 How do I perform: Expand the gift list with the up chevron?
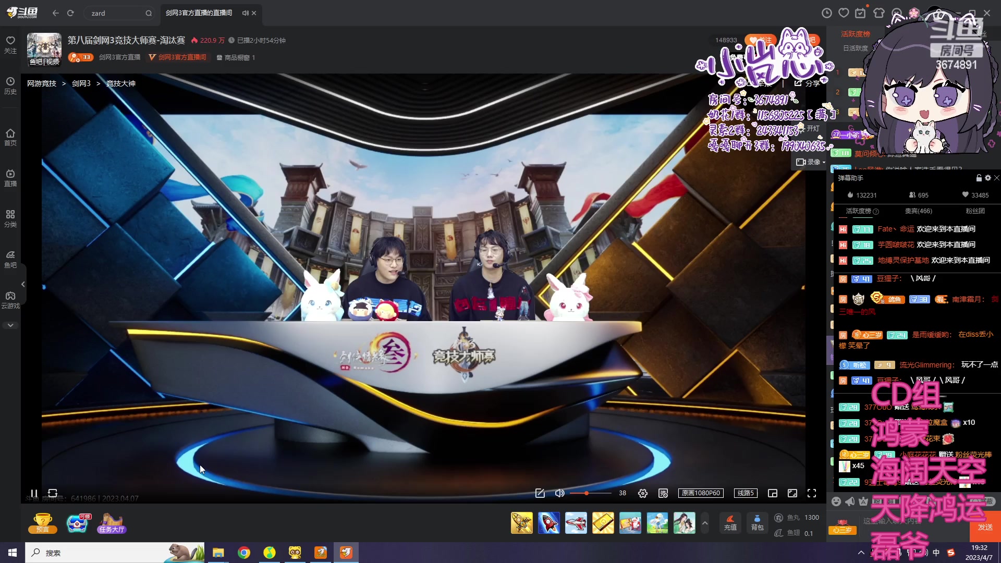pos(705,523)
